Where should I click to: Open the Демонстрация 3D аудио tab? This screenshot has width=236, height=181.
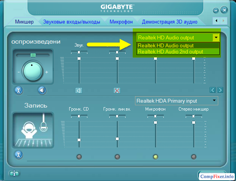click(x=169, y=22)
